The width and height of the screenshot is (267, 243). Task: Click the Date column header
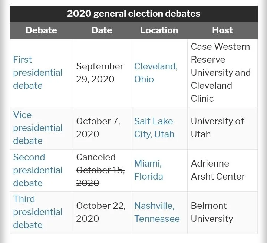coord(102,30)
